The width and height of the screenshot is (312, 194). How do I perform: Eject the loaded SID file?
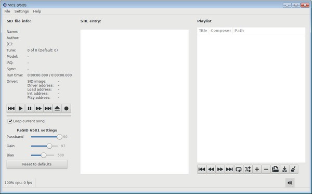click(x=57, y=108)
